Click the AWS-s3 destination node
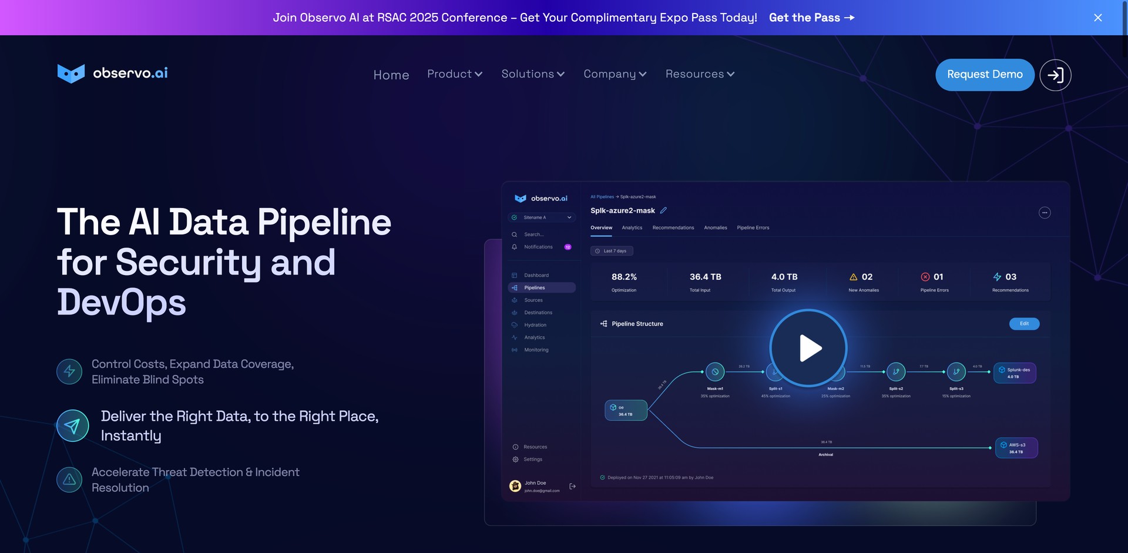 tap(1016, 448)
